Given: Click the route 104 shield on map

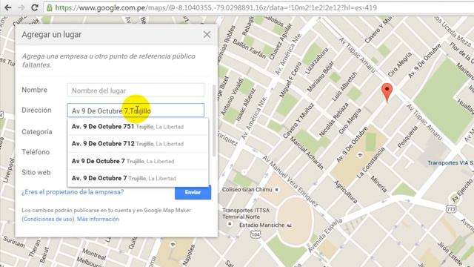Looking at the screenshot, I should 256,234.
